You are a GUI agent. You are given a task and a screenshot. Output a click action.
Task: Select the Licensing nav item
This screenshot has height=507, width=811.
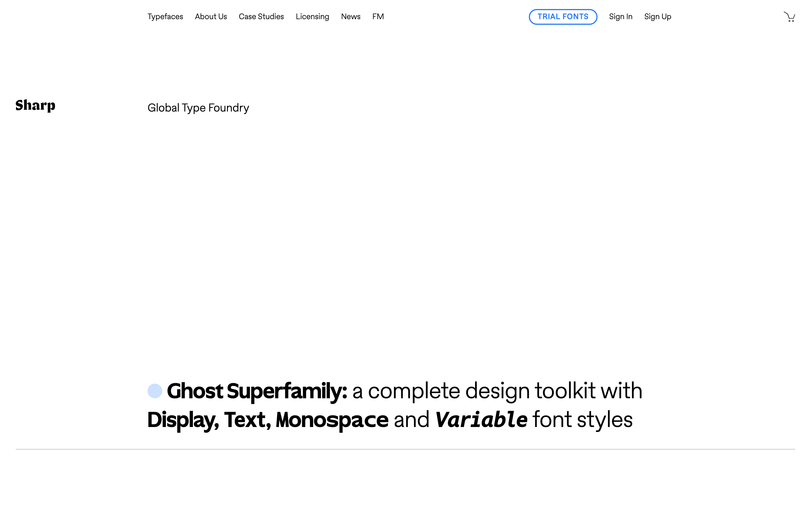click(x=312, y=17)
